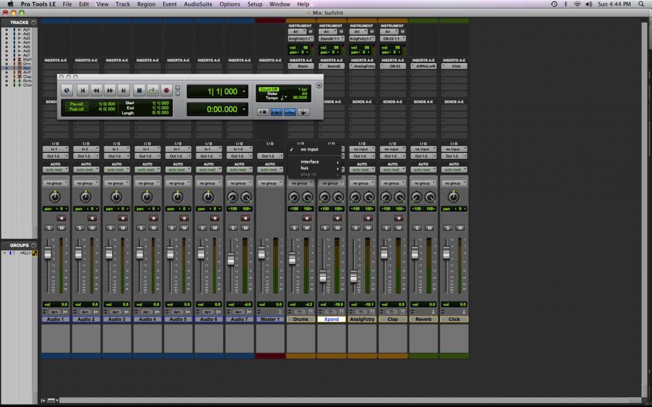Mute the Audio 7 track
Screen dimensions: 652x407
pos(246,228)
